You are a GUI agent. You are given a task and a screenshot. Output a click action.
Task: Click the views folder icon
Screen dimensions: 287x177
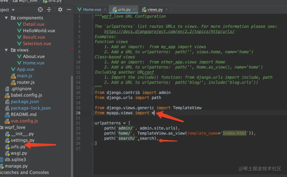pos(13,50)
